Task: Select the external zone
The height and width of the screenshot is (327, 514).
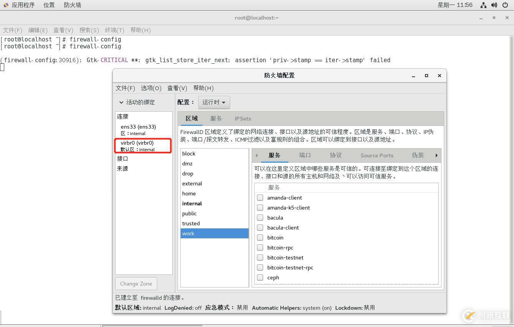Action: [214, 183]
